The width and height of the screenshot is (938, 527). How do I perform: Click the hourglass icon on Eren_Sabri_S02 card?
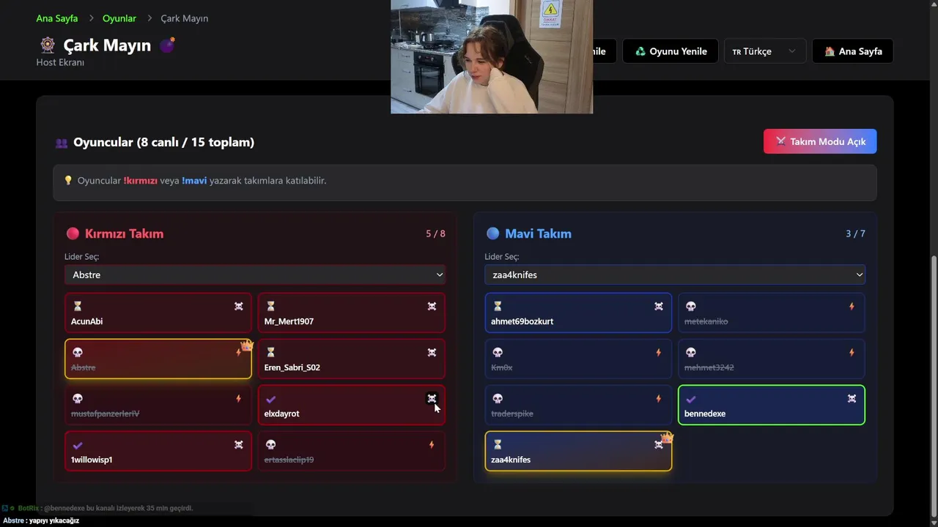(x=270, y=352)
